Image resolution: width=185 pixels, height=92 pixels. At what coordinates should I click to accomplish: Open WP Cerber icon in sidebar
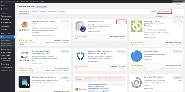point(2,64)
